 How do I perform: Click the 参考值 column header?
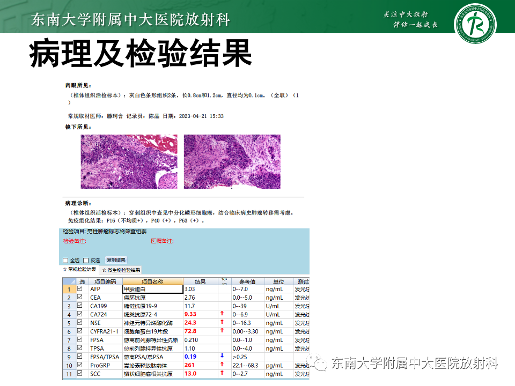[248, 281]
